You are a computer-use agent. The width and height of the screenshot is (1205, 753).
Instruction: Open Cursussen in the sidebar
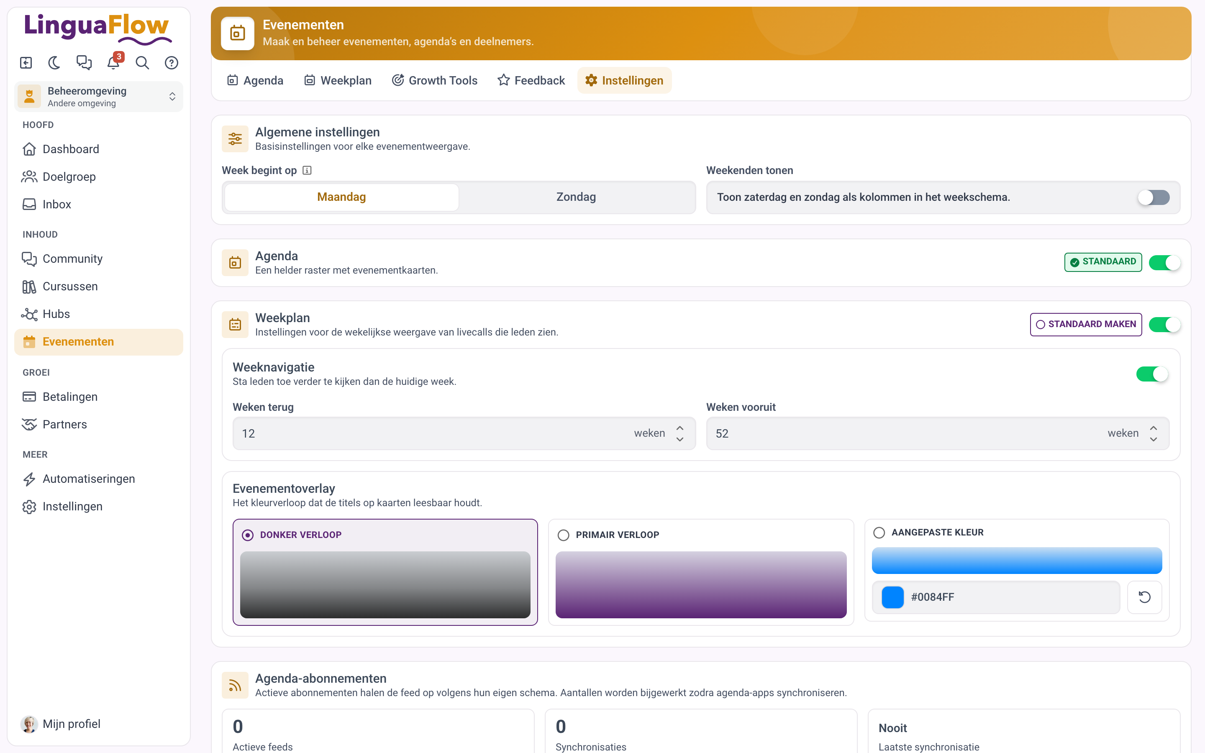tap(99, 287)
